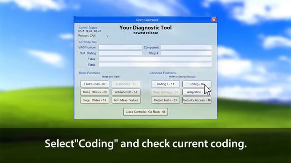The height and width of the screenshot is (163, 291).
Task: Select Coding II - 11
Action: coord(166,84)
